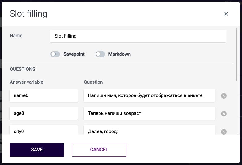Click the "Теперь напиши возраст:" question field
The height and width of the screenshot is (165, 242).
[149, 114]
